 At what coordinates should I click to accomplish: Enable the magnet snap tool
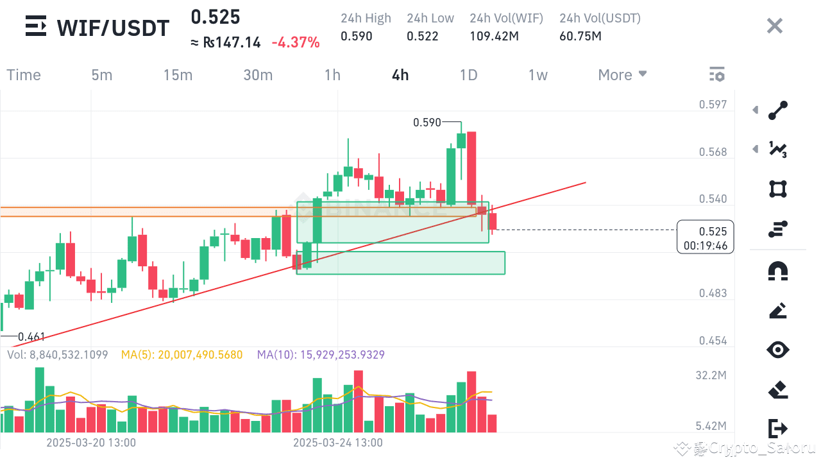[x=777, y=271]
